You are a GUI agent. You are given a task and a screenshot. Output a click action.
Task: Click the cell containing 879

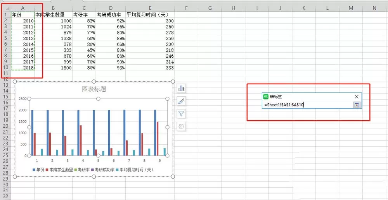coord(54,32)
